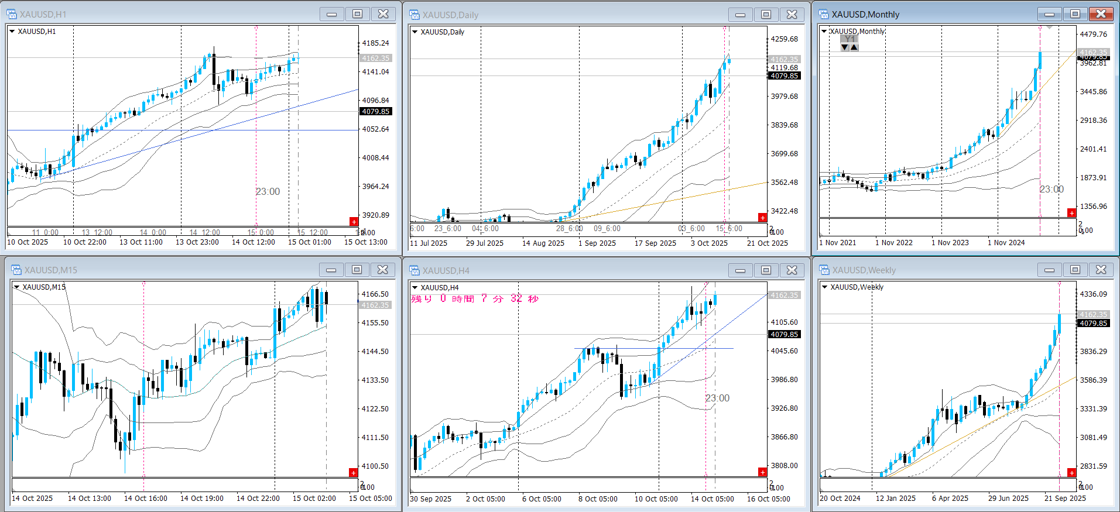Click the Y1 button on the Monthly chart
Screen dimensions: 1120x512
point(850,39)
